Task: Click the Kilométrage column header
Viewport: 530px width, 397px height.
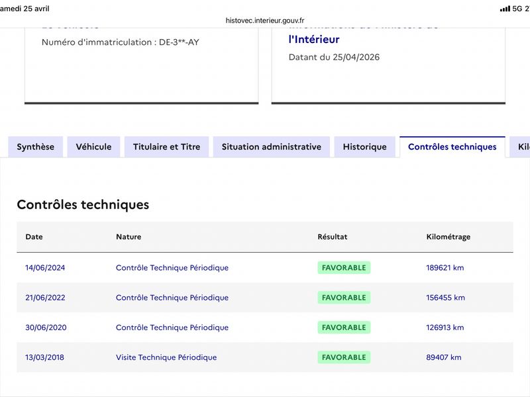Action: [x=449, y=237]
